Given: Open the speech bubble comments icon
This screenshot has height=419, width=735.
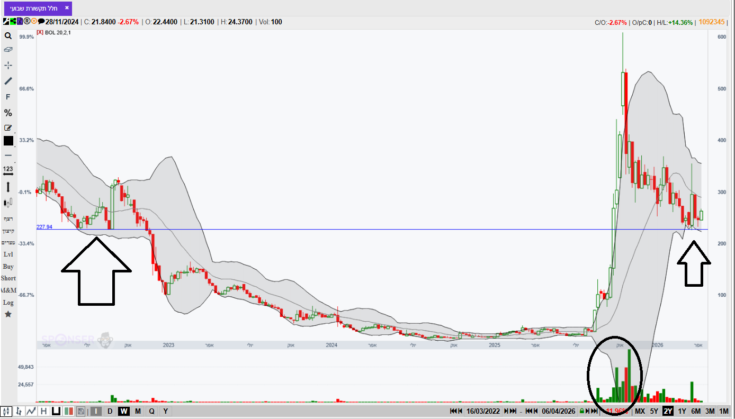Looking at the screenshot, I should click(x=41, y=22).
